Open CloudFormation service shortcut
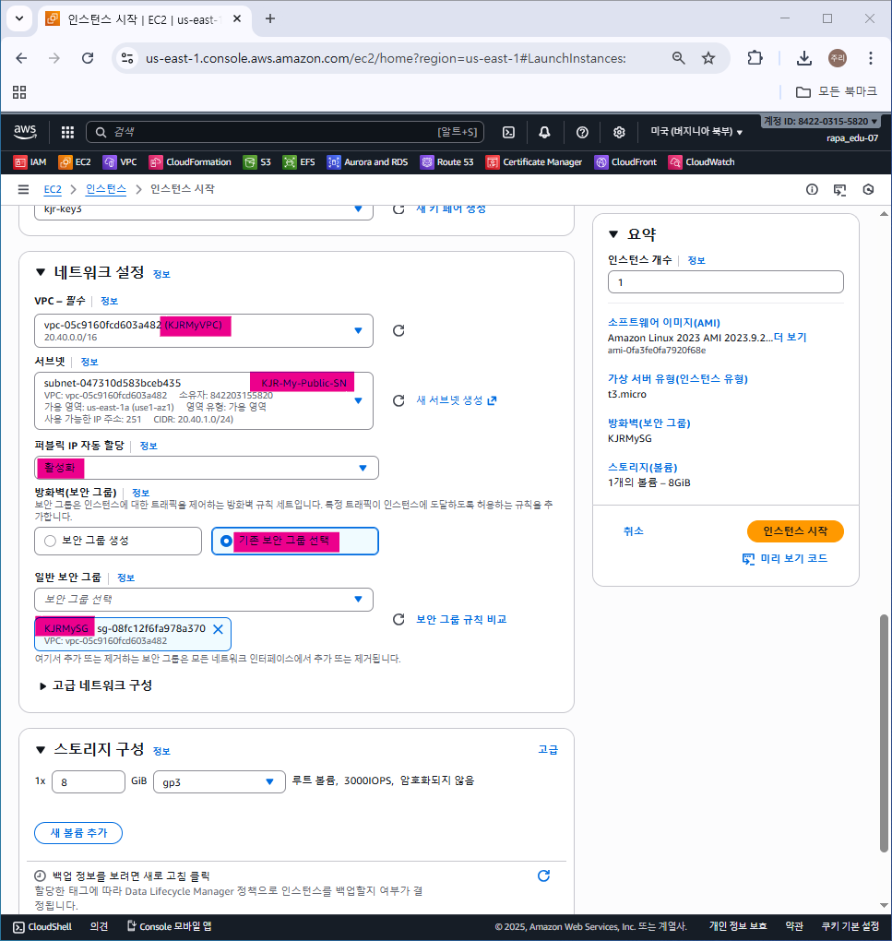 pos(190,162)
